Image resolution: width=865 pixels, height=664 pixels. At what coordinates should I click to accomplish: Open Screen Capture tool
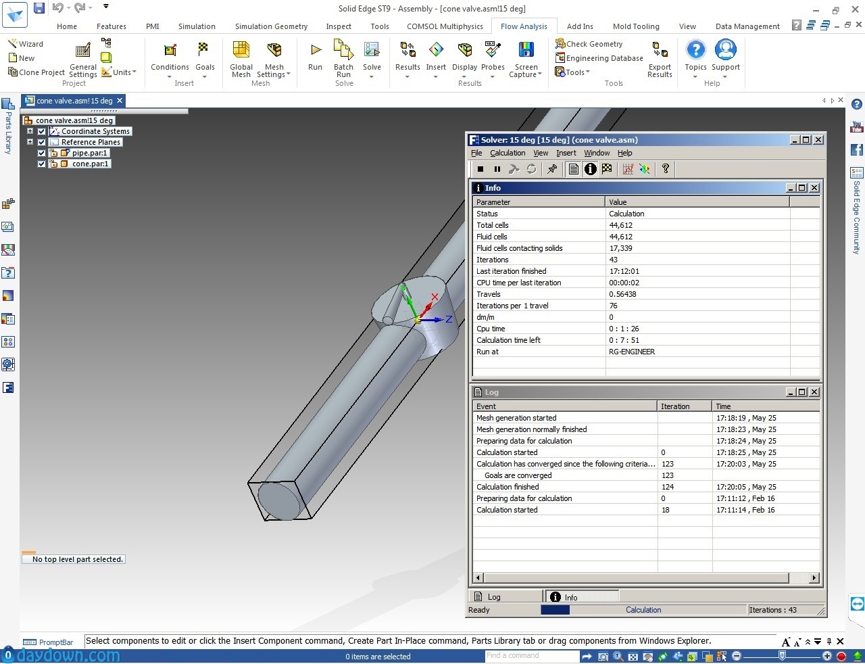pos(526,60)
